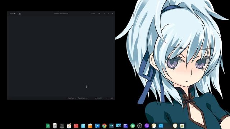Launch OBS Studio from the dock

[x=140, y=126]
